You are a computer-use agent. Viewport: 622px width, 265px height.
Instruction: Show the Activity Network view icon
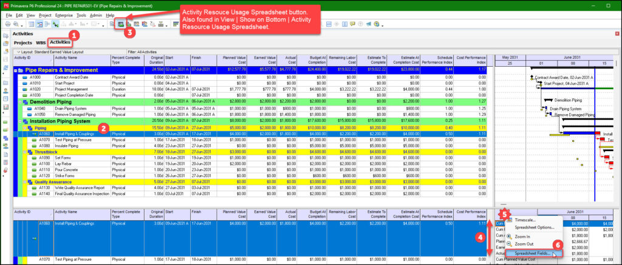point(47,24)
